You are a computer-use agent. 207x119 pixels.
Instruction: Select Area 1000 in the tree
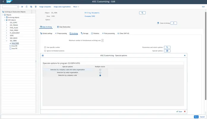(x=15, y=43)
